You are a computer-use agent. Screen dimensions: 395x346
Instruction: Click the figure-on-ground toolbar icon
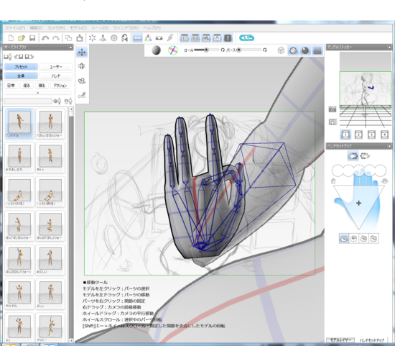pyautogui.click(x=103, y=38)
